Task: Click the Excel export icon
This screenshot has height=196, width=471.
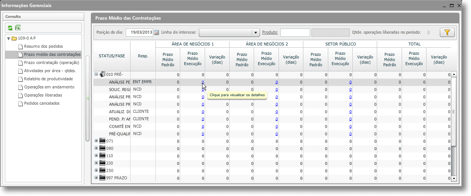Action: pos(18,28)
